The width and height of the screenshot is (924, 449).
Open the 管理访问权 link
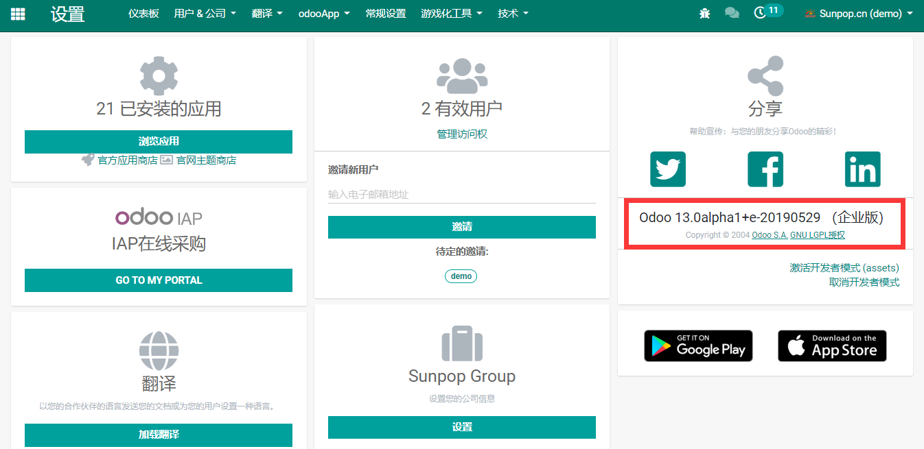462,134
